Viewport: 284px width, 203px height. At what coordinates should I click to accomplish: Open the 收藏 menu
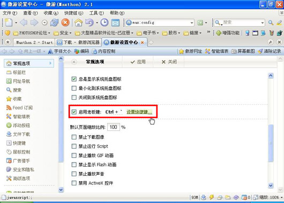click(51, 13)
